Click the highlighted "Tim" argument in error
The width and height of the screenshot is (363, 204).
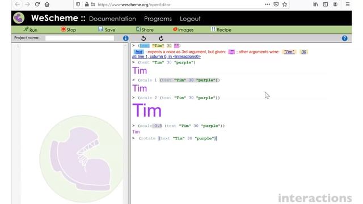[x=289, y=52]
